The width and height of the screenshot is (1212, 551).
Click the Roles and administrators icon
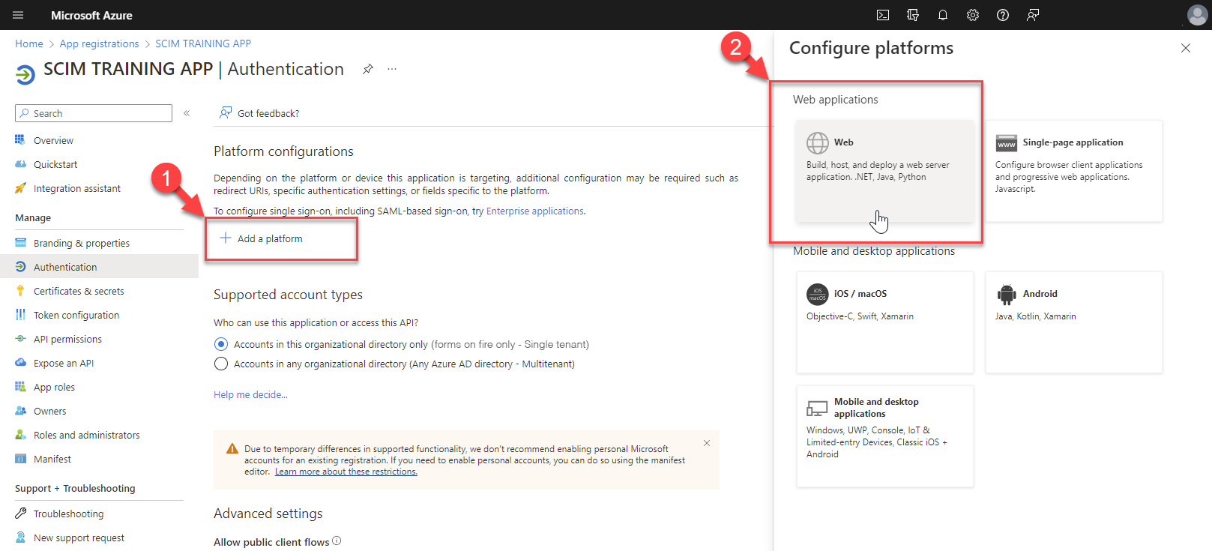(x=20, y=435)
